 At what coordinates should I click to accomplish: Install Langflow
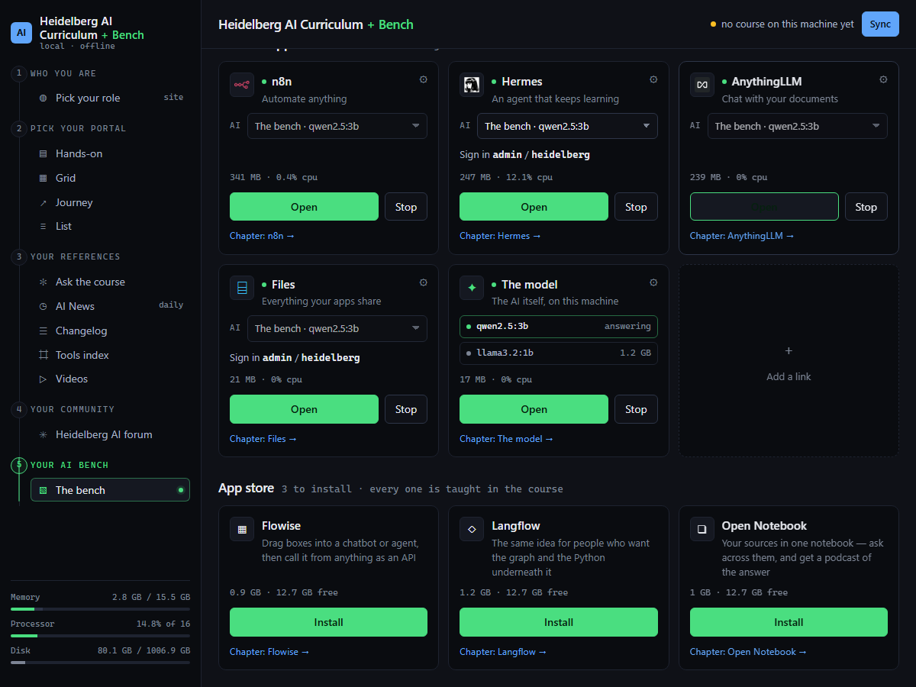click(559, 622)
